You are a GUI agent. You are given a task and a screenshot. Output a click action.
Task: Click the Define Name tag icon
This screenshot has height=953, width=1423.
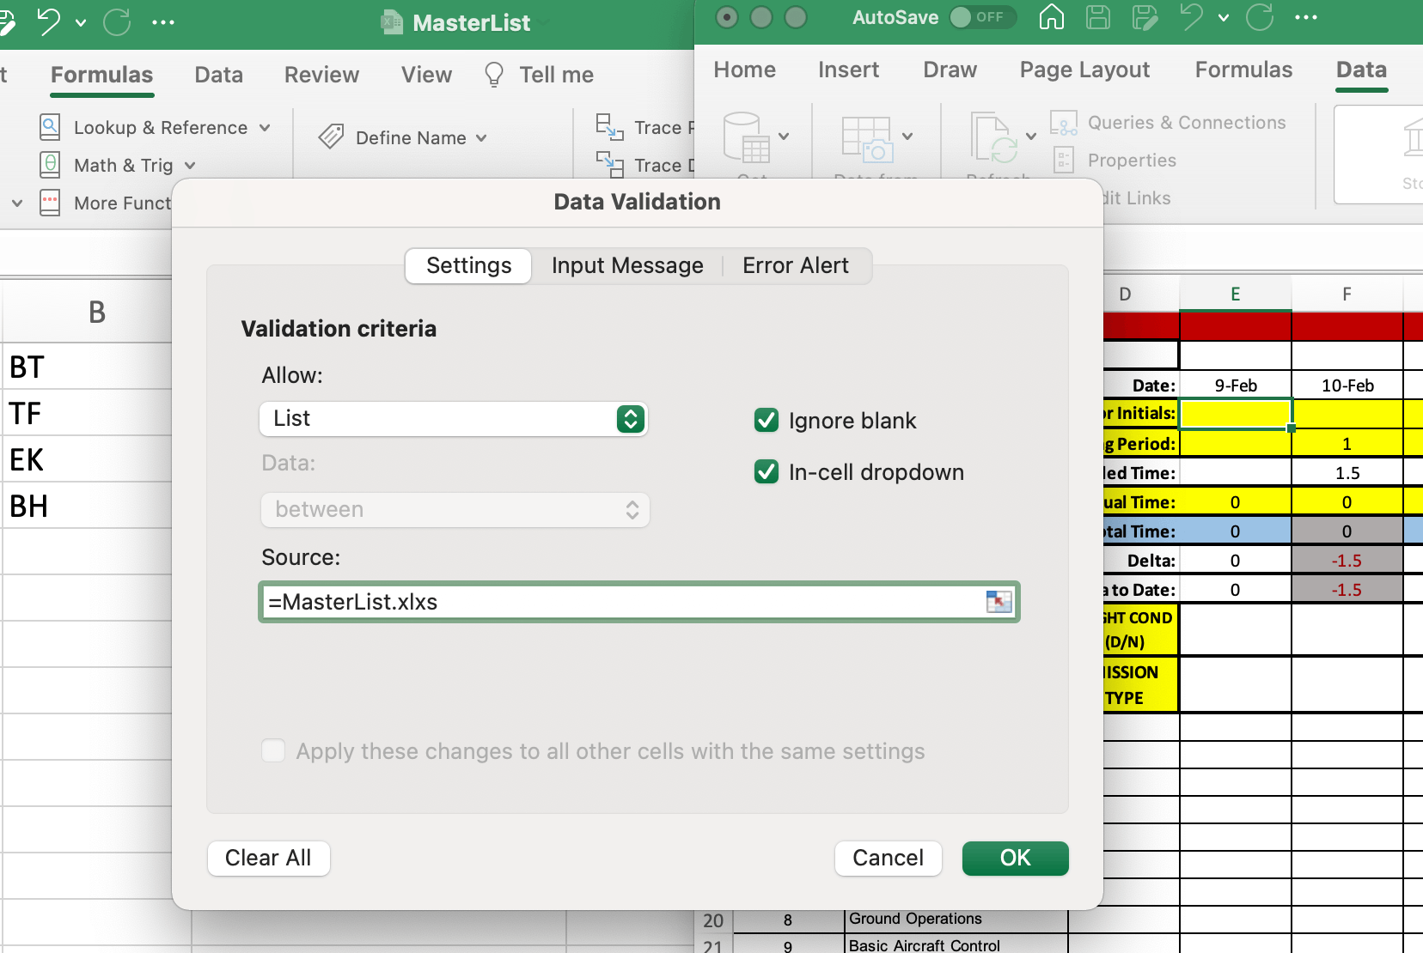coord(331,137)
